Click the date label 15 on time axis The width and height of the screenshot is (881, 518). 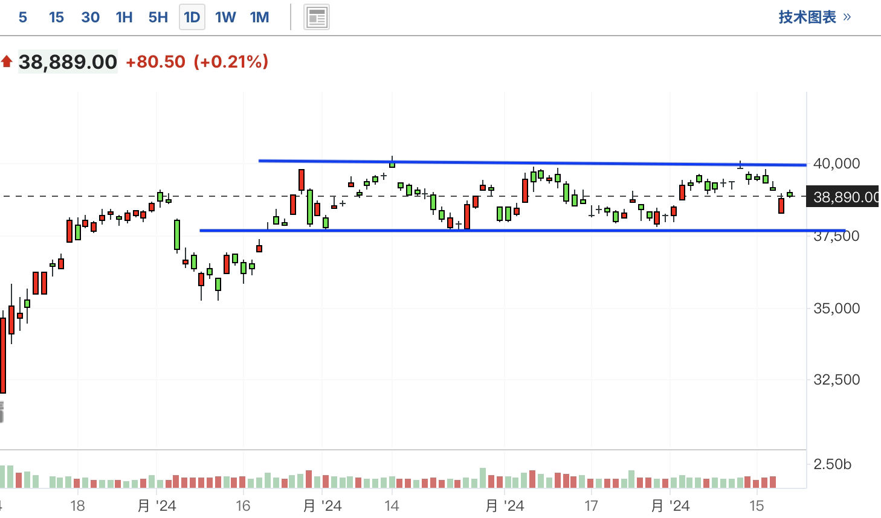click(757, 506)
